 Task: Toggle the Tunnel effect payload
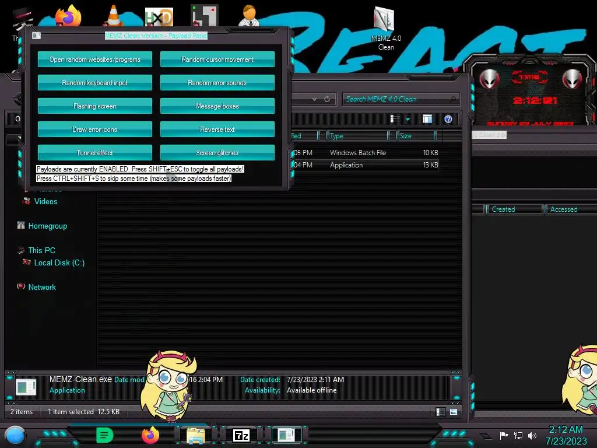point(95,152)
